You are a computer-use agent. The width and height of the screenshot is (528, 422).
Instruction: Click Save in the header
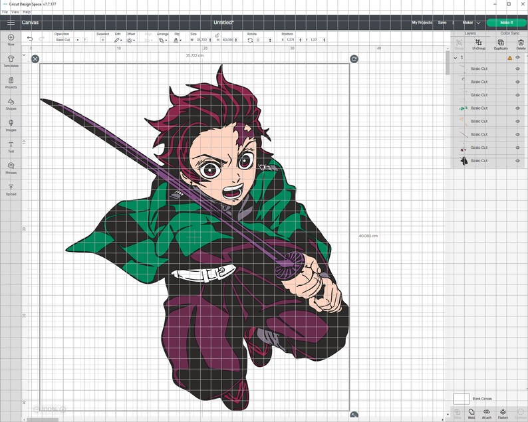[x=442, y=23]
